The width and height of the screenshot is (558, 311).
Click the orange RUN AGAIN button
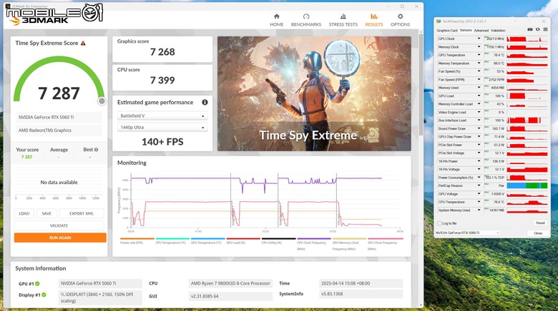(x=60, y=238)
